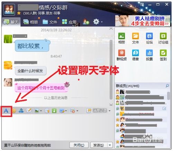Click the baby photo avatar in chat

pos(8,82)
